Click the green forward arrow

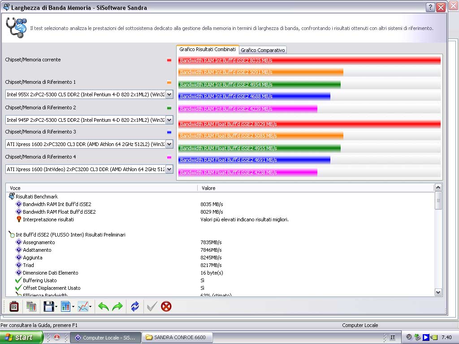click(117, 306)
